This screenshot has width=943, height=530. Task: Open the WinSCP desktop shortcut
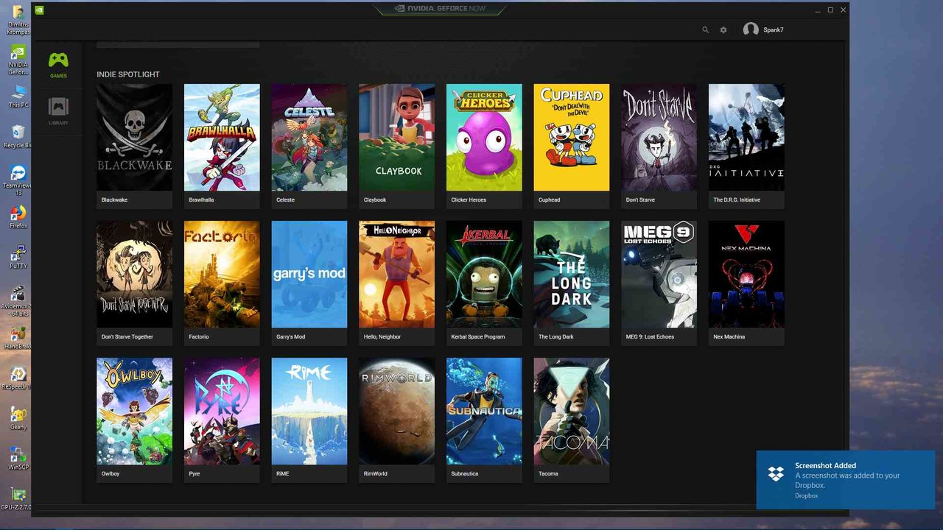pos(18,457)
